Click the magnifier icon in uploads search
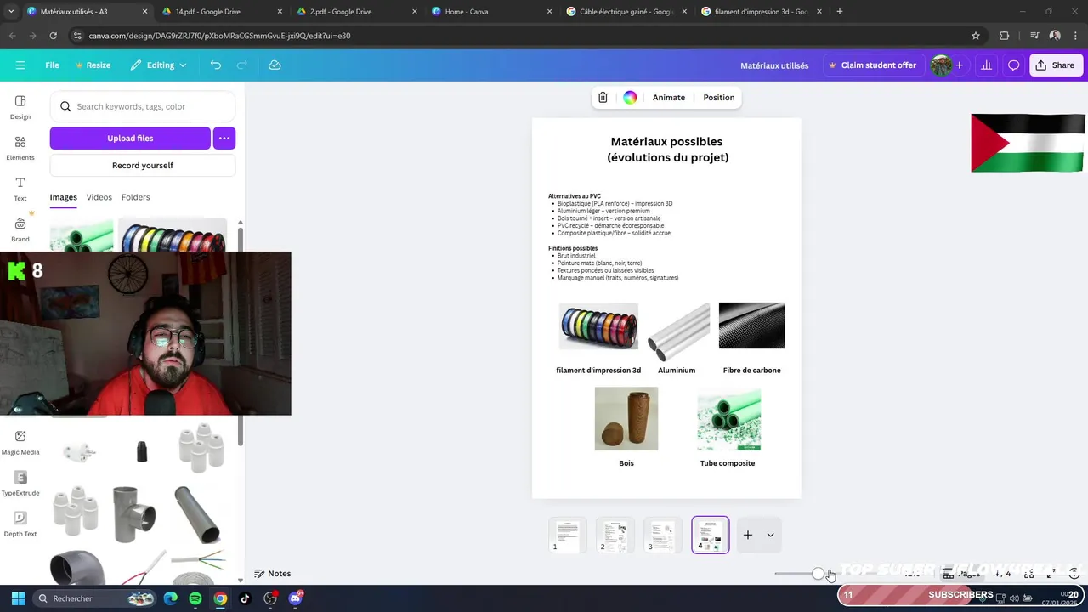This screenshot has width=1088, height=612. click(65, 107)
